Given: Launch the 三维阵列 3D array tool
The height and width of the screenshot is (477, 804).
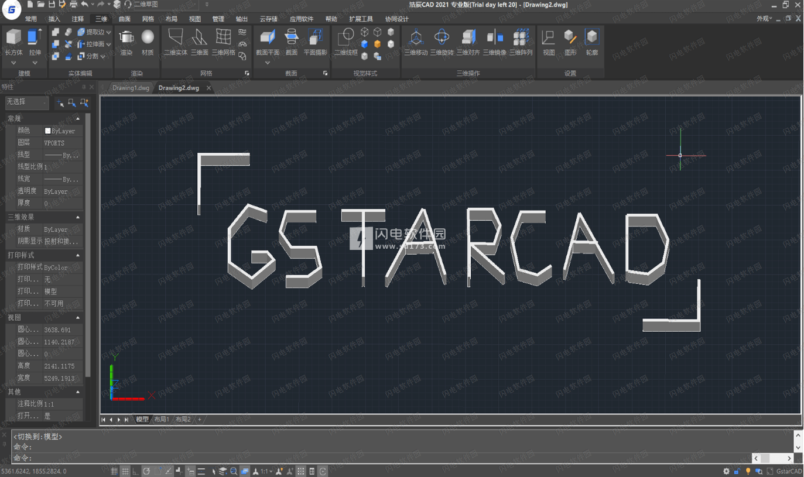Looking at the screenshot, I should click(x=521, y=42).
